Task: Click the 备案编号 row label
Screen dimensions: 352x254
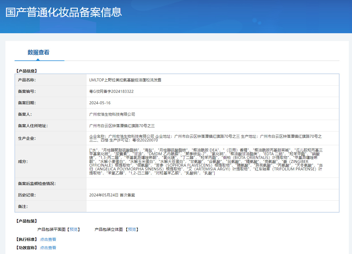Action: (27, 91)
